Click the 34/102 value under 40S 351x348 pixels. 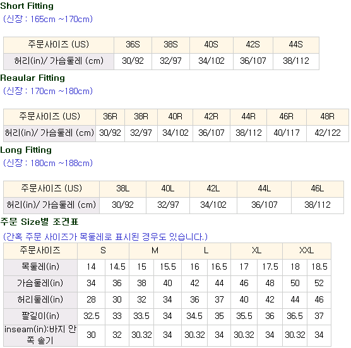(x=211, y=61)
